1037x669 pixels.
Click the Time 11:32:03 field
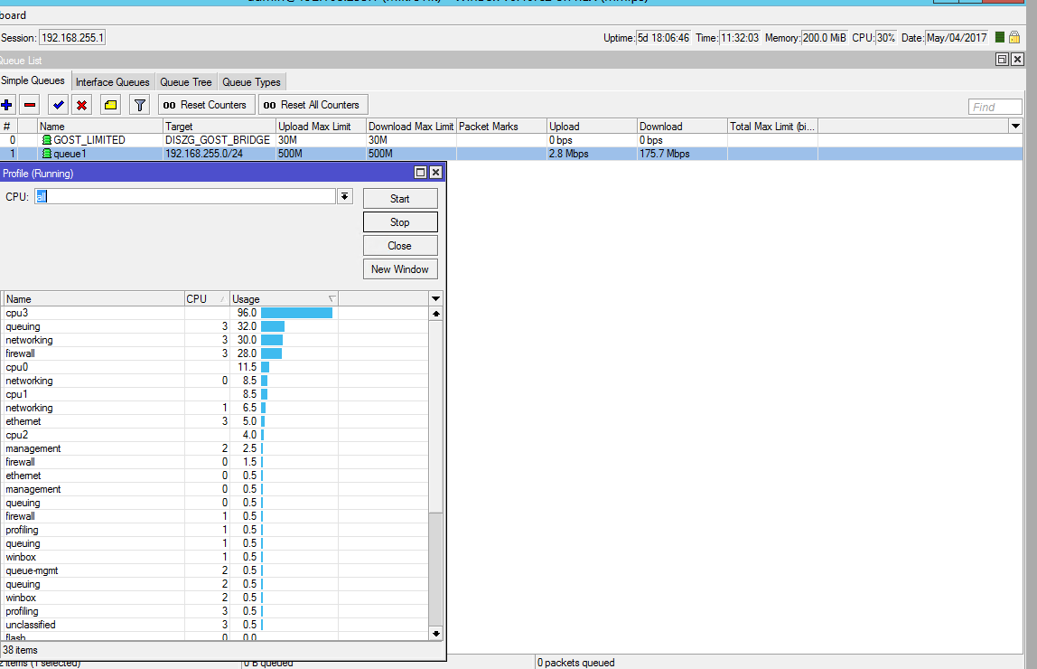click(x=740, y=38)
